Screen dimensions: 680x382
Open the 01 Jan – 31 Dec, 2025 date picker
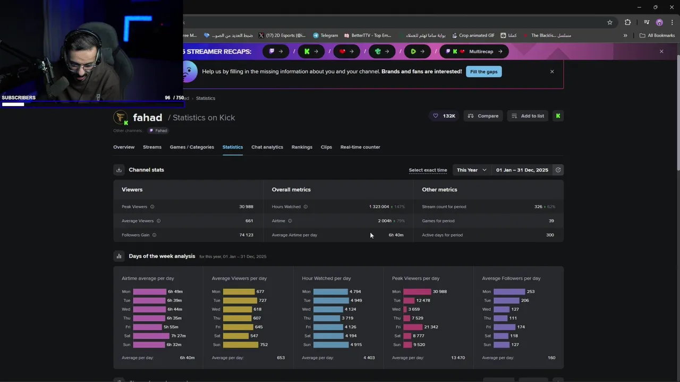[522, 170]
